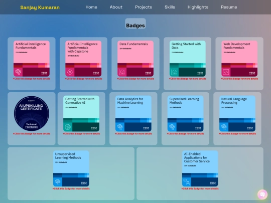
Task: Click IBM logo on Data Fundamentals badge
Action: click(x=148, y=73)
